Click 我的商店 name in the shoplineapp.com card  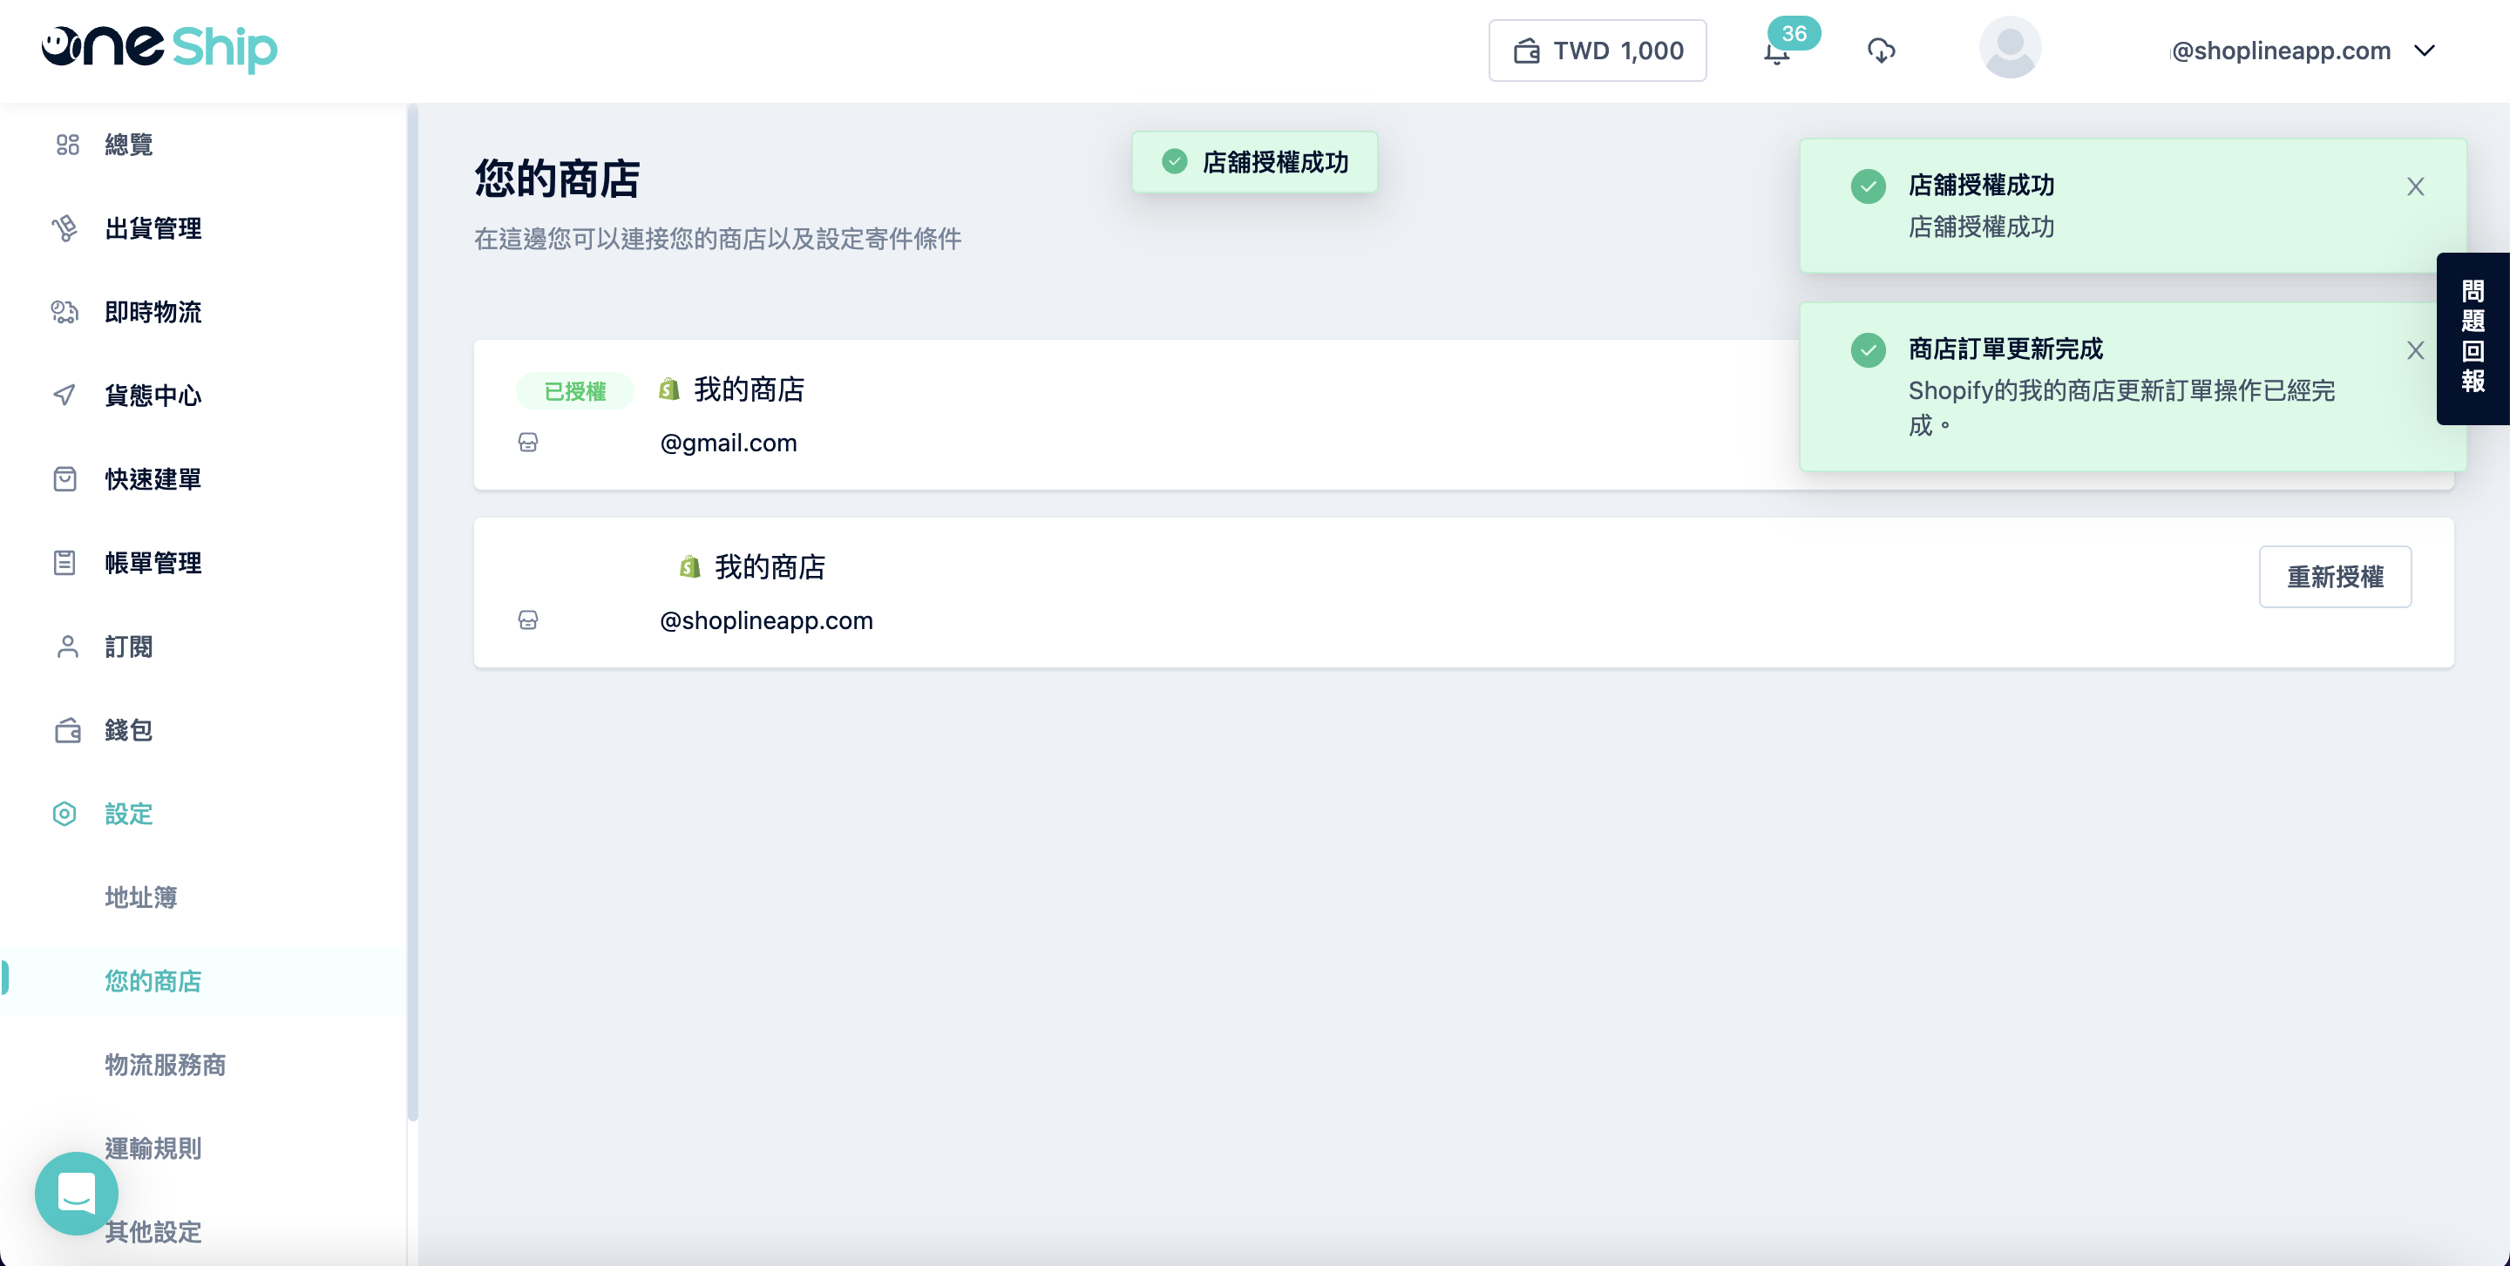[770, 566]
